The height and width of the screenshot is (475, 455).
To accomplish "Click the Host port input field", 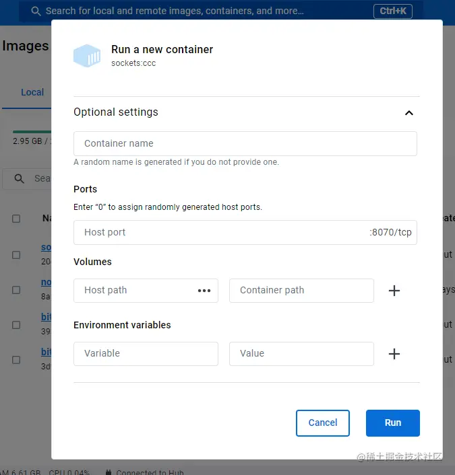I will coord(245,232).
